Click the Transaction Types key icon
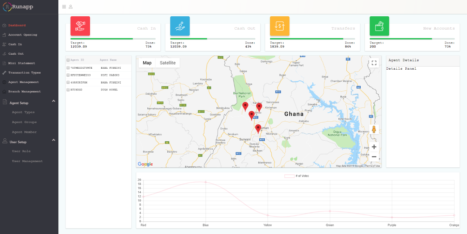Screen dimensions: 467x234 tap(4, 73)
